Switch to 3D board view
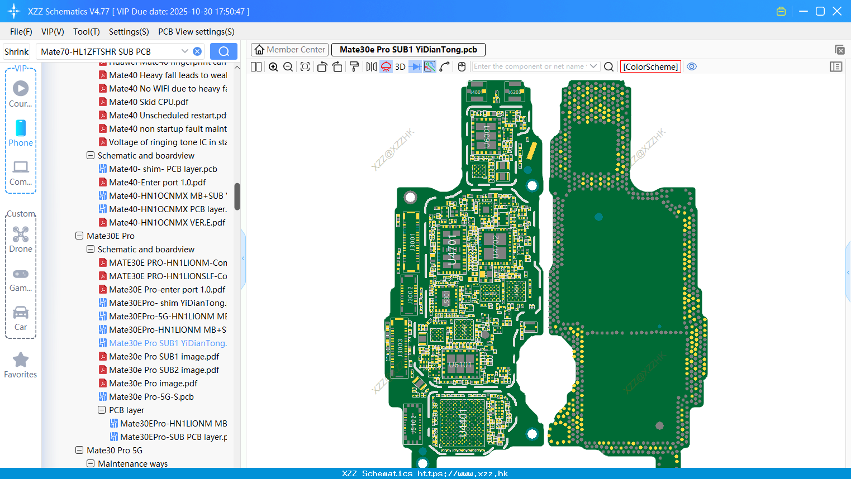The height and width of the screenshot is (479, 851). 400,66
